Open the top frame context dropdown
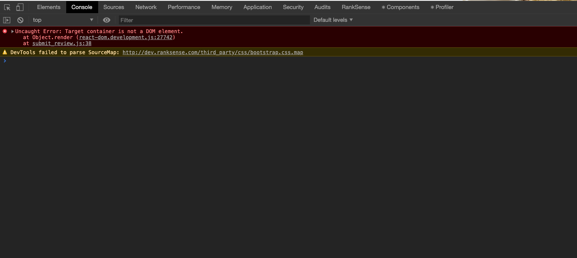Viewport: 577px width, 258px height. coord(62,20)
